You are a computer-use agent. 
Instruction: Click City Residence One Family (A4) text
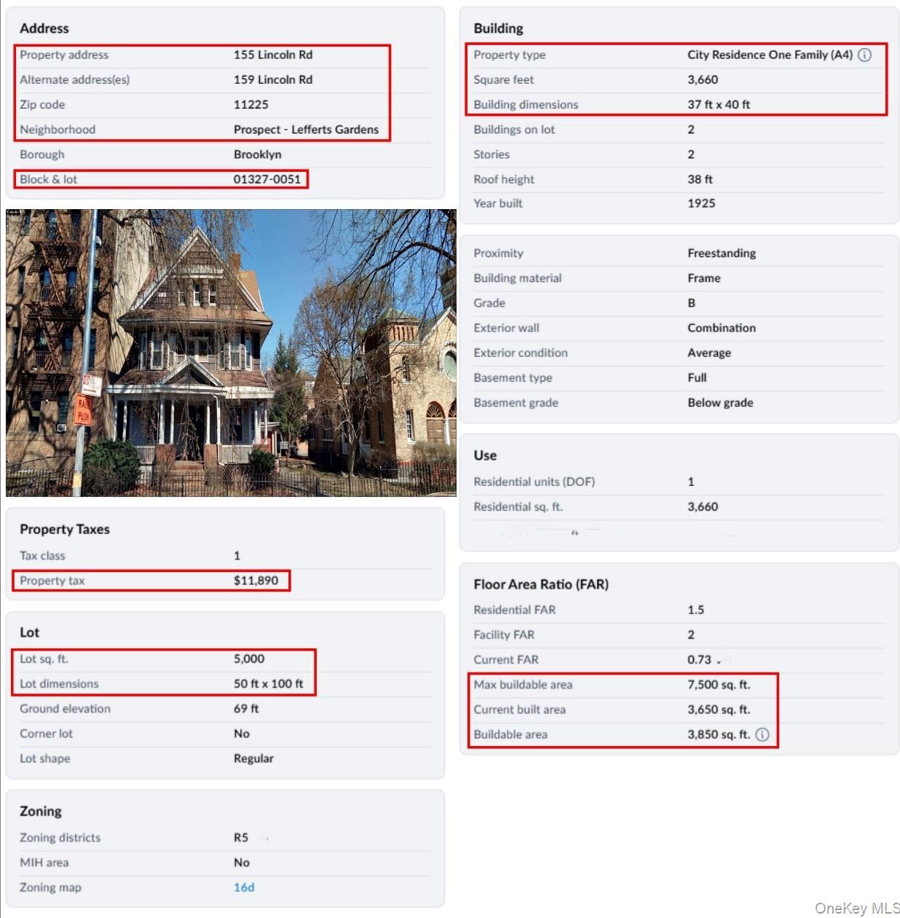tap(770, 55)
